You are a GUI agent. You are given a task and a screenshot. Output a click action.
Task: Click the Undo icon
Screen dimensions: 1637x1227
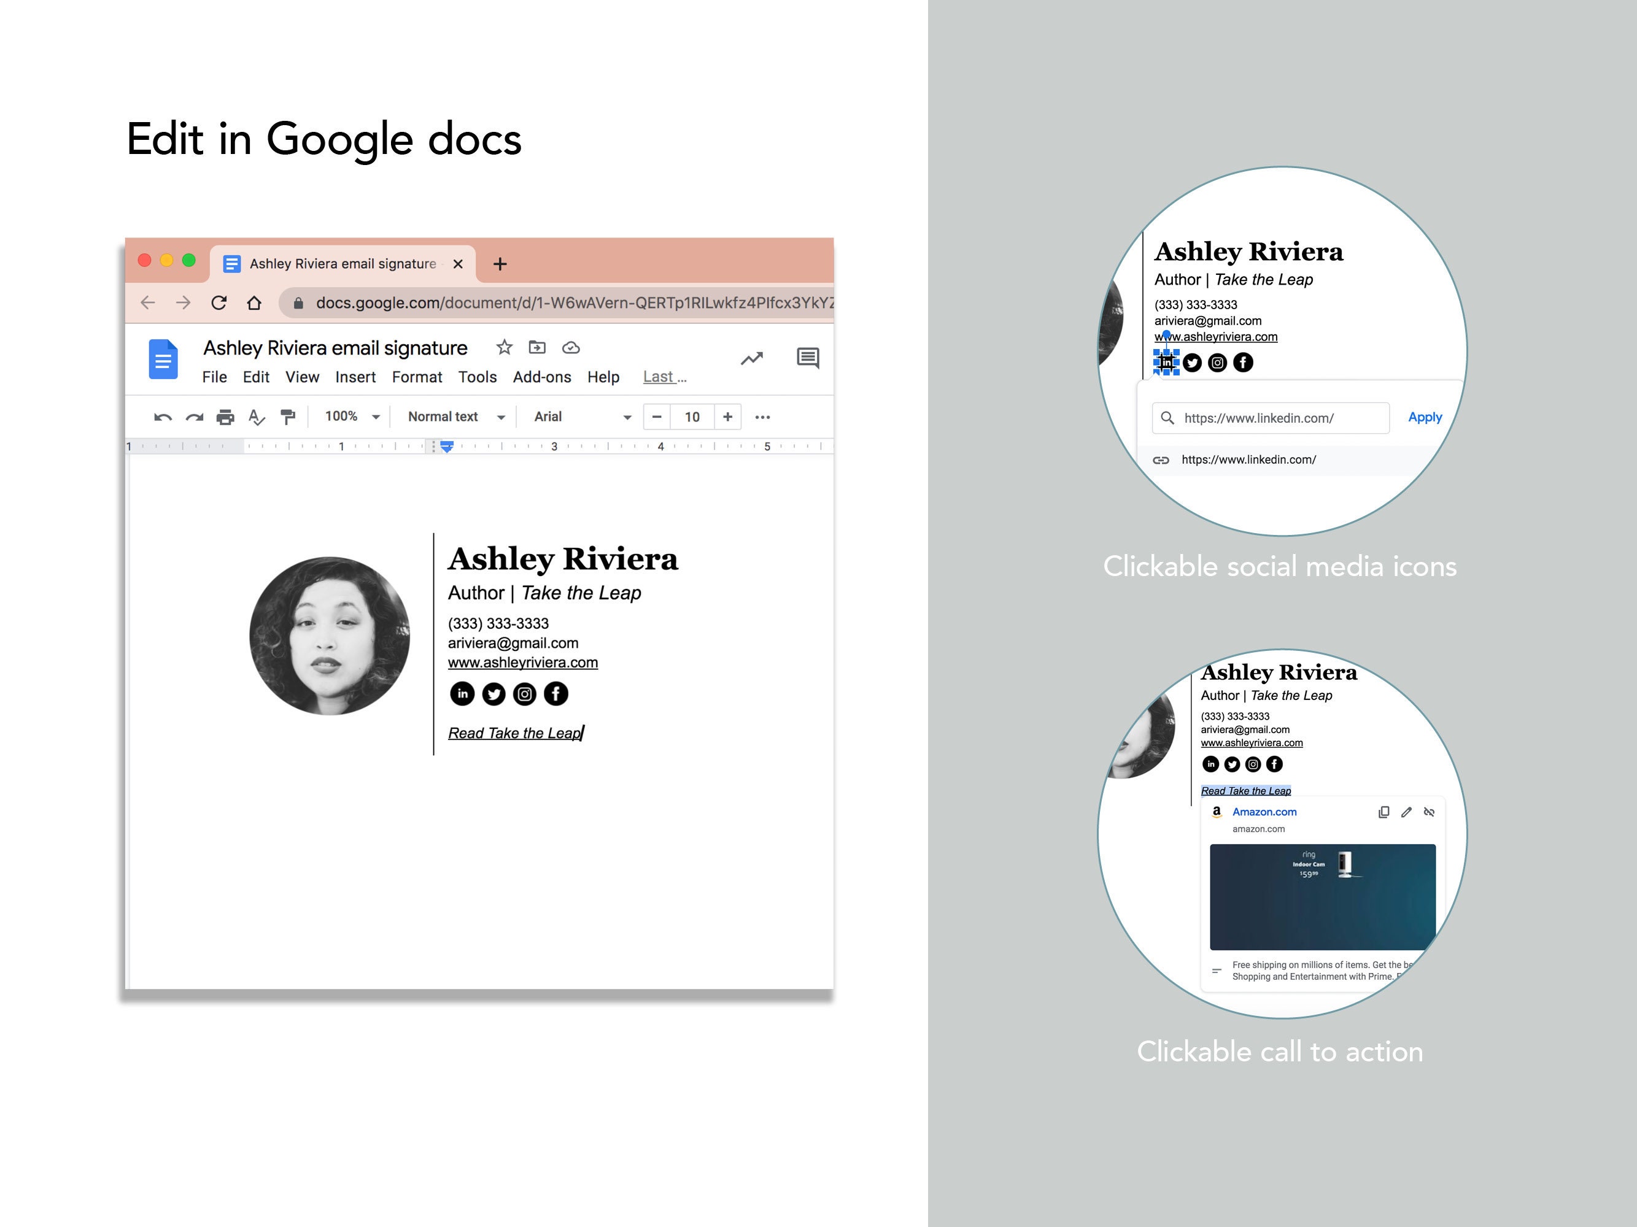click(163, 417)
